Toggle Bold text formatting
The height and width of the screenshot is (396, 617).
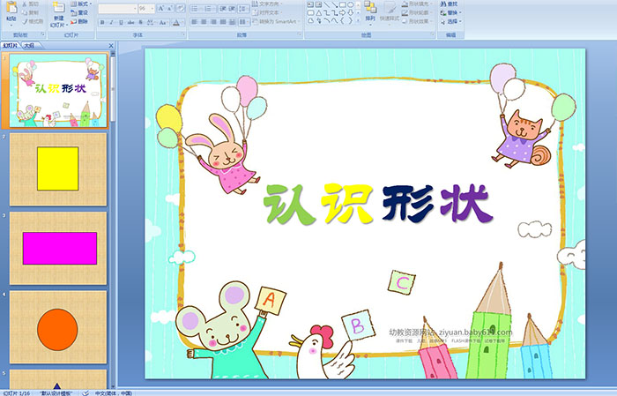tap(101, 21)
